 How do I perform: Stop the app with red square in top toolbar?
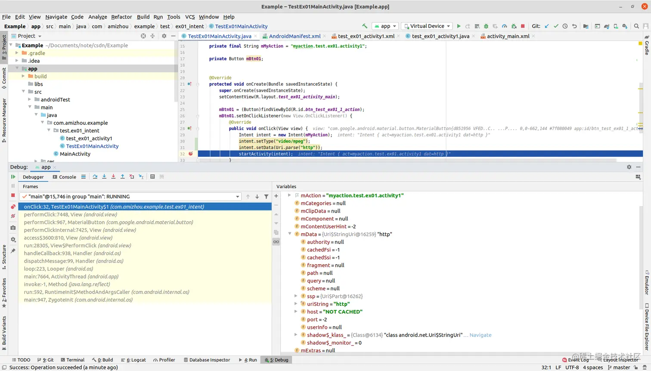(523, 26)
